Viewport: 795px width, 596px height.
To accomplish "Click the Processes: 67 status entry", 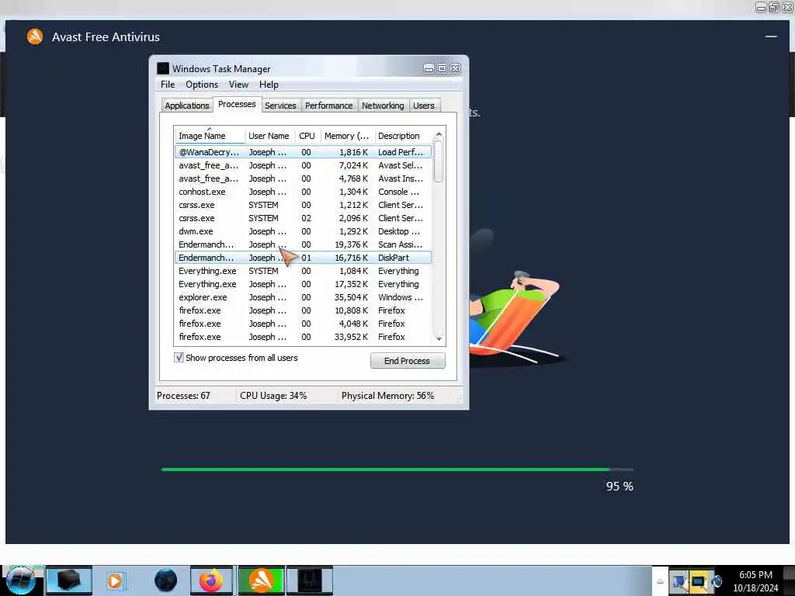I will (183, 395).
